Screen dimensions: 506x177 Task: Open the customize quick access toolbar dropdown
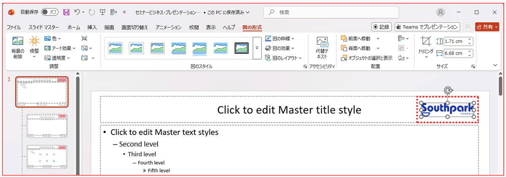[124, 12]
